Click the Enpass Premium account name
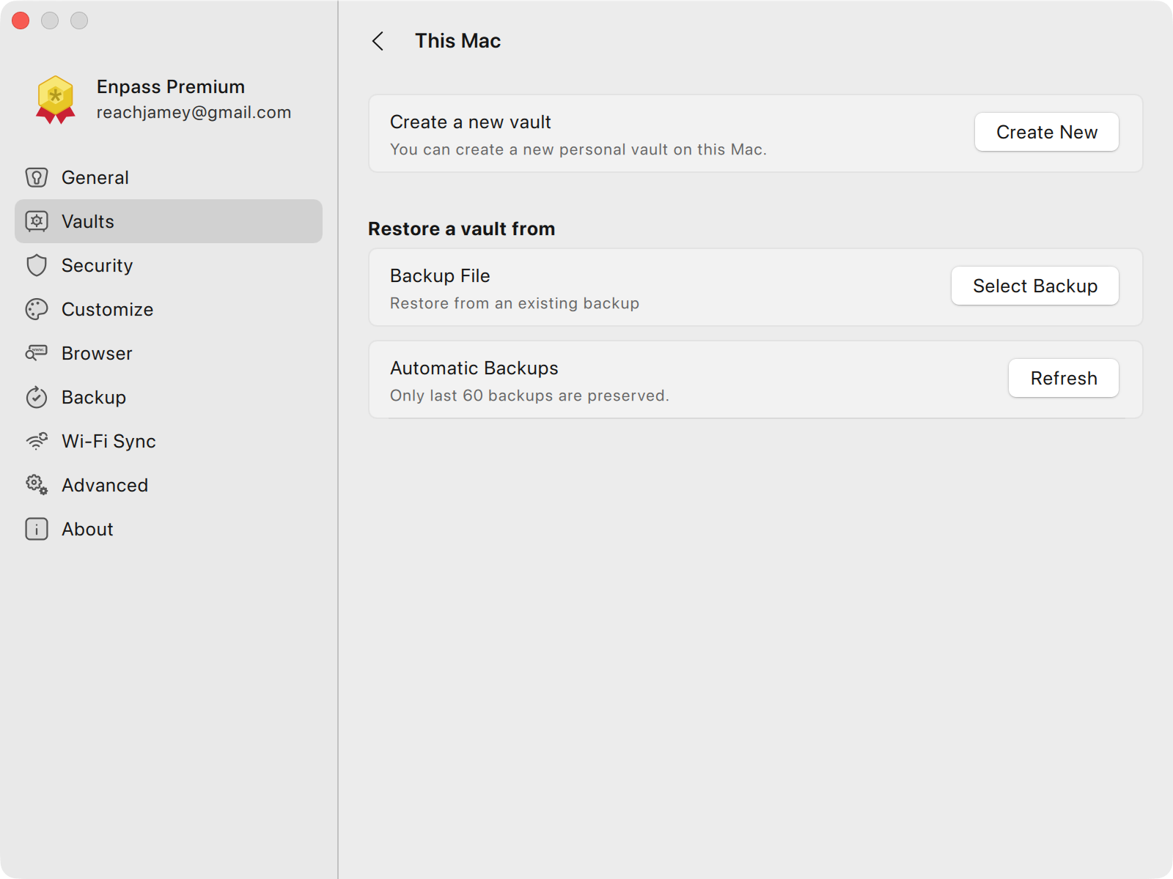This screenshot has width=1173, height=879. (x=171, y=86)
